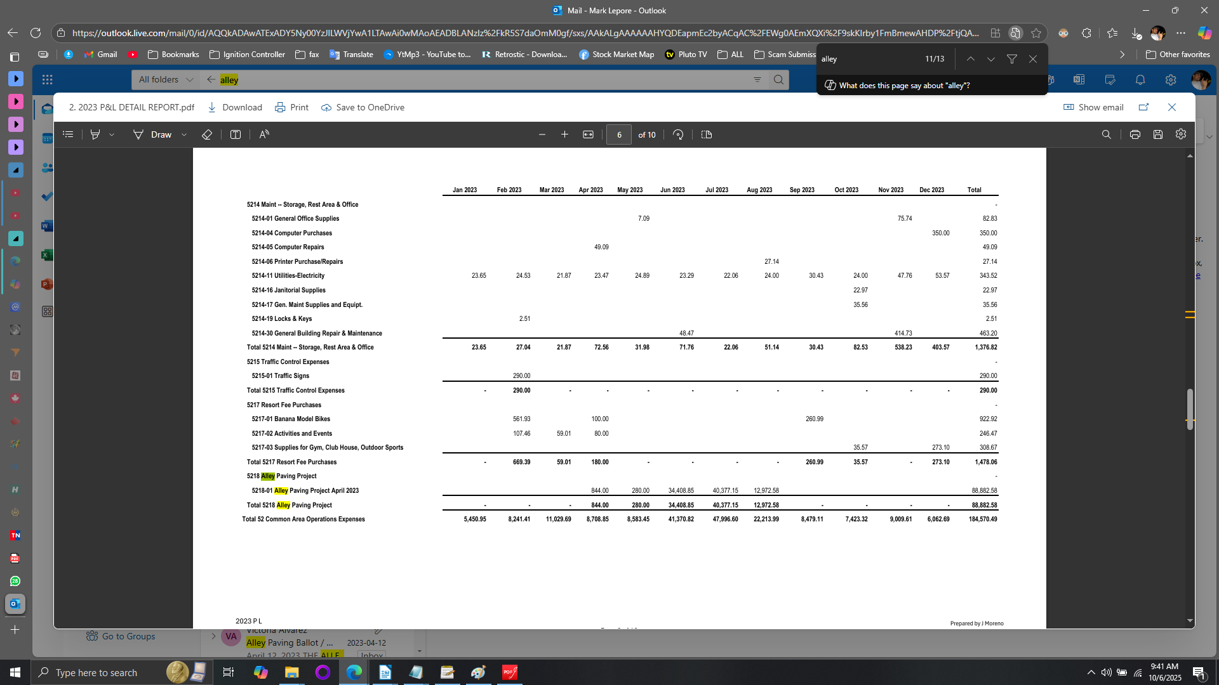This screenshot has height=685, width=1219.
Task: Click 'What does this page say about alley' suggestion
Action: (x=903, y=86)
